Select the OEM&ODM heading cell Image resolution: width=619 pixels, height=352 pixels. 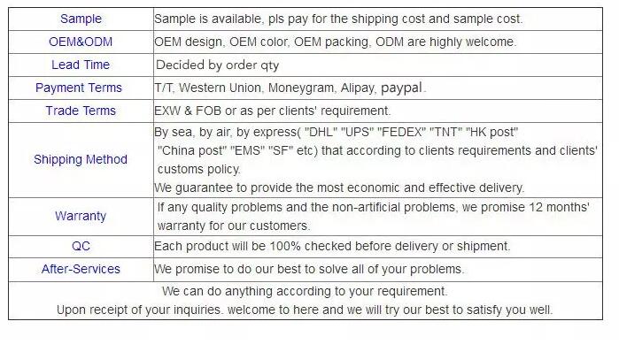81,42
